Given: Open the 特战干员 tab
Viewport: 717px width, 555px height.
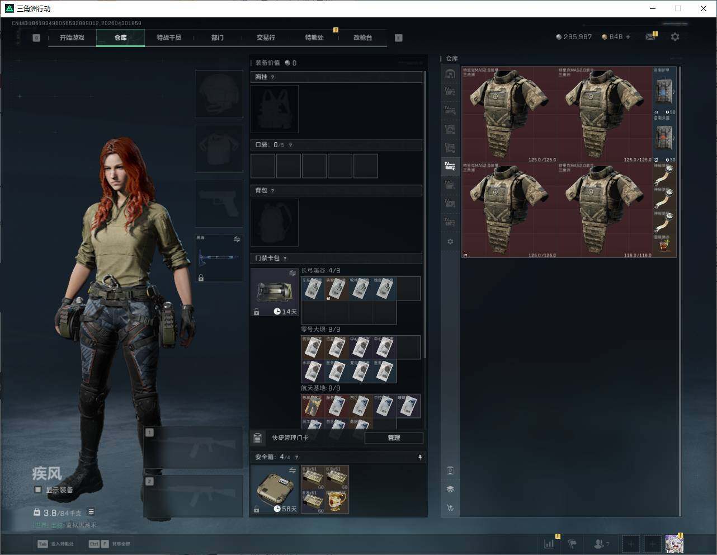Looking at the screenshot, I should pyautogui.click(x=169, y=38).
